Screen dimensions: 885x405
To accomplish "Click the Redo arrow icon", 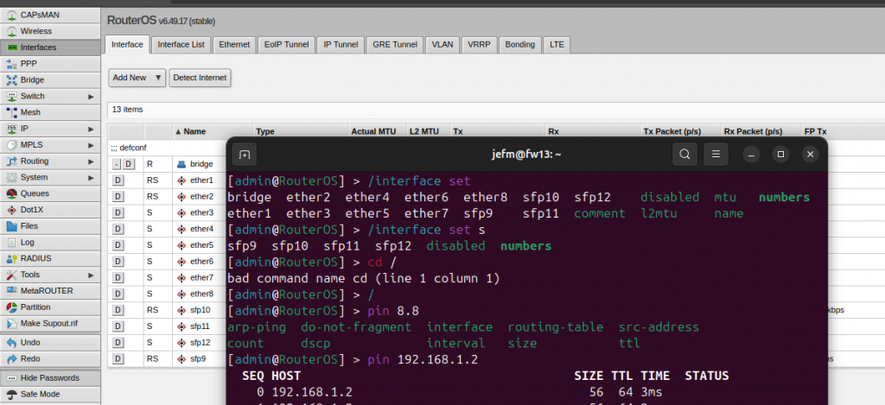I will (11, 358).
